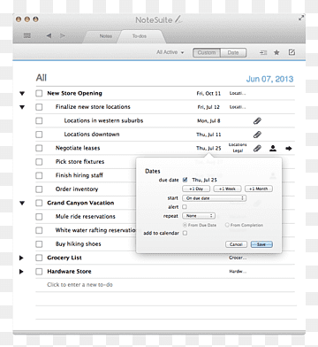Collapse New Store Opening group
318x347 pixels.
coord(22,94)
